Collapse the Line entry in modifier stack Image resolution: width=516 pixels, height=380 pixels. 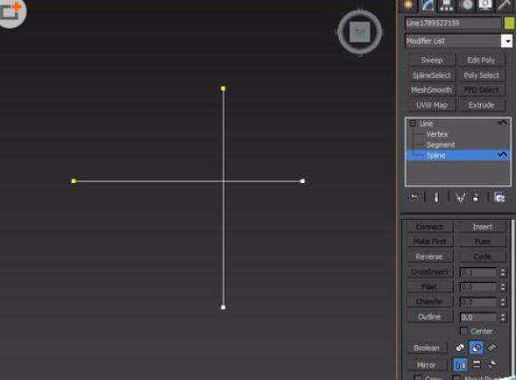pos(413,123)
